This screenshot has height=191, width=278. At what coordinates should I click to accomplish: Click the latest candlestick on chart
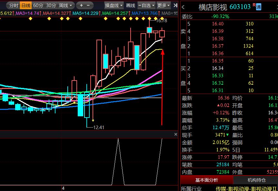pos(162,34)
